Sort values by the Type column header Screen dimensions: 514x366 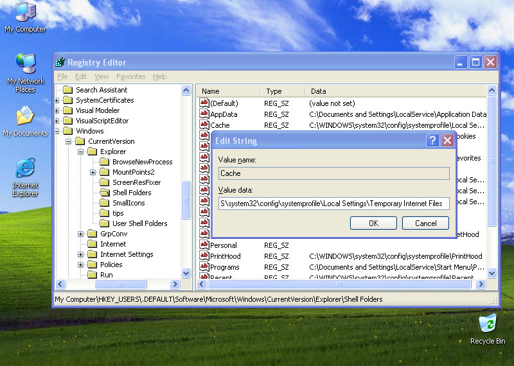point(283,91)
